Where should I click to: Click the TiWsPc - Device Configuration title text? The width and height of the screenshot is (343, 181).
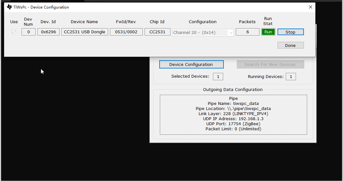click(41, 7)
